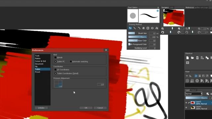Click the Brush Size value field
Viewport: 212px width, 119px height.
152,33
